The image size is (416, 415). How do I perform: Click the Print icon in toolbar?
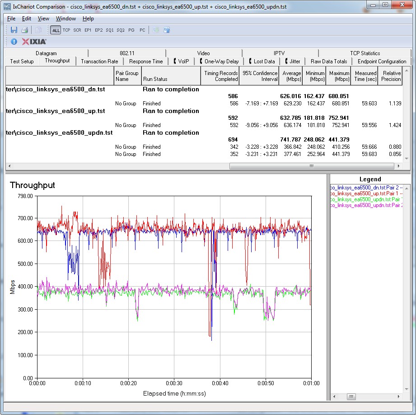[25, 30]
